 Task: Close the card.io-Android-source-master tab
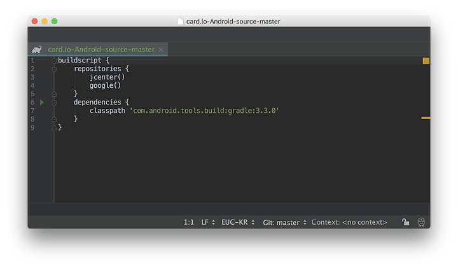[161, 50]
